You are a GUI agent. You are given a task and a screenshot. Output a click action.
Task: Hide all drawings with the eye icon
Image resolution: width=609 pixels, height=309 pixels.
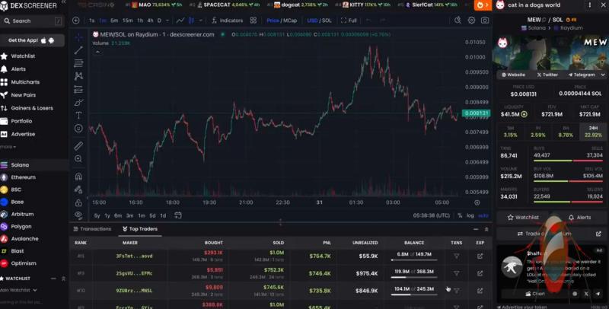pyautogui.click(x=78, y=215)
